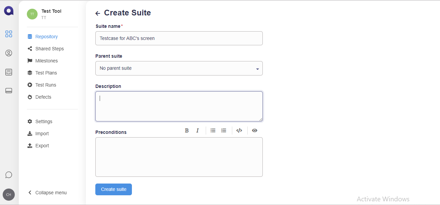Viewport: 440px width, 205px height.
Task: Click the Suite name input field
Action: point(179,38)
